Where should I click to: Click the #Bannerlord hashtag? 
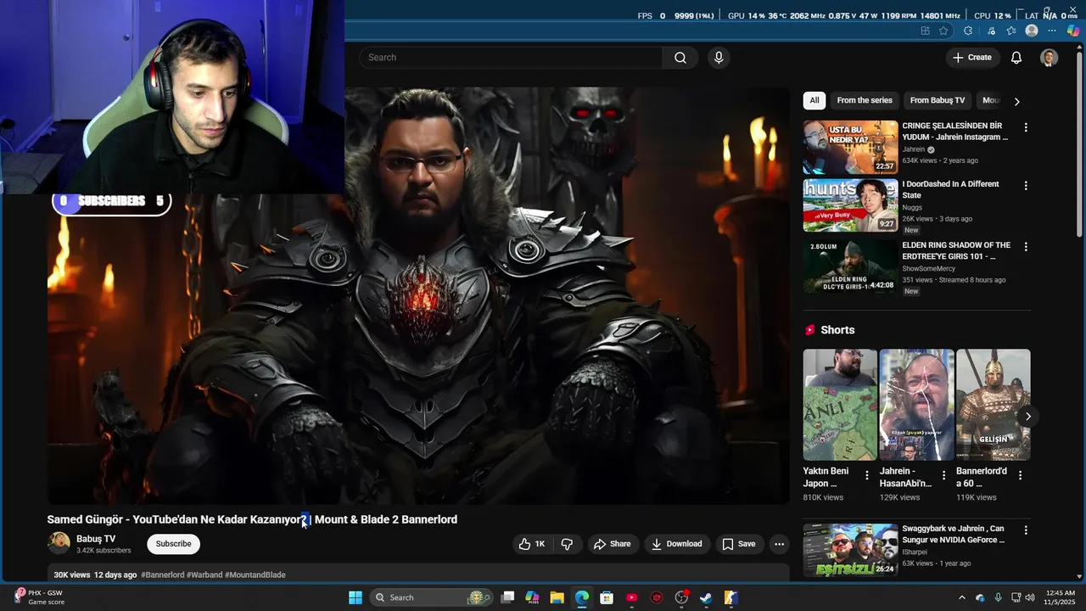[162, 575]
